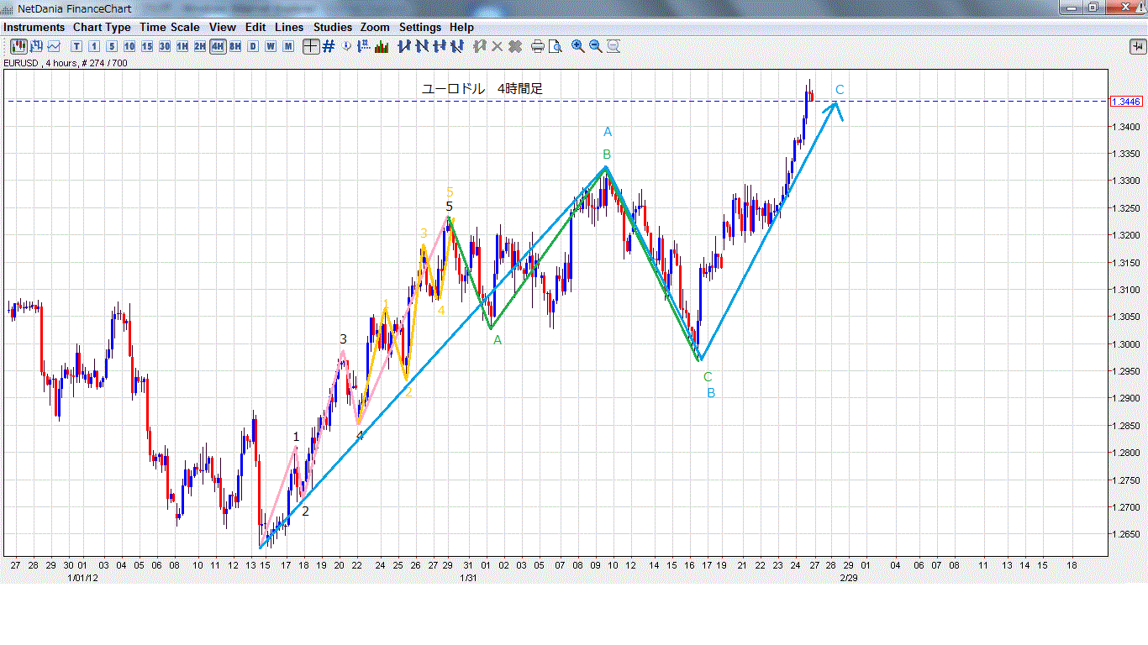Click the reset zoom icon

[613, 46]
